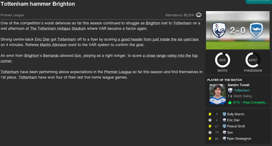The image size is (272, 146).
Task: Click the yellow card icon for Pascal Groß
Action: coord(210,126)
